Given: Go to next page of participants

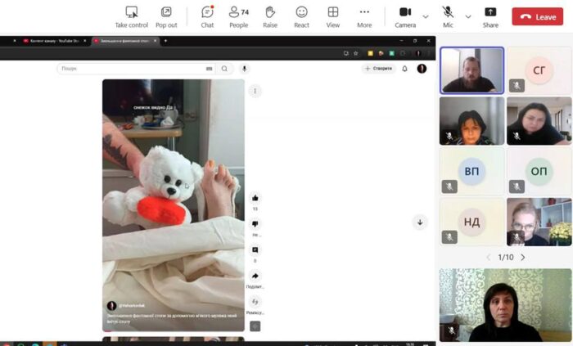Looking at the screenshot, I should point(523,257).
